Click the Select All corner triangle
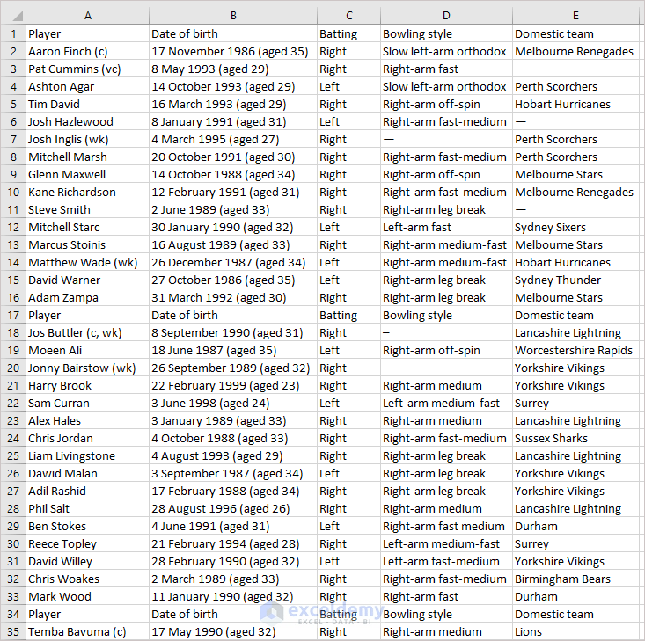 point(17,16)
